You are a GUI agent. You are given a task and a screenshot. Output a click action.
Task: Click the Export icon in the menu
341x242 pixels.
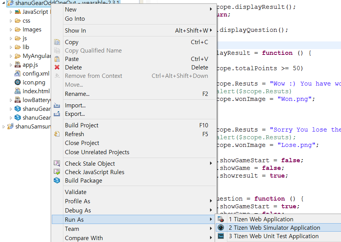(57, 114)
